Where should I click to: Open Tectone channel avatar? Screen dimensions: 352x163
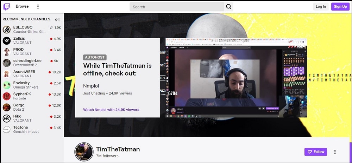coord(6,129)
